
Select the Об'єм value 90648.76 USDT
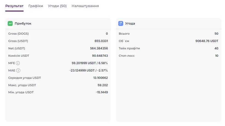207,41
